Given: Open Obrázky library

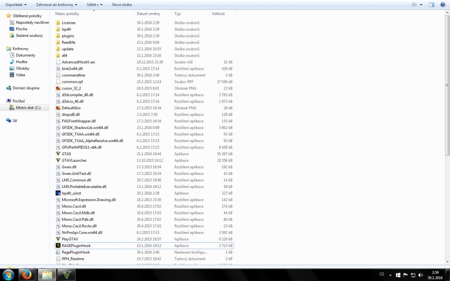Looking at the screenshot, I should [22, 68].
